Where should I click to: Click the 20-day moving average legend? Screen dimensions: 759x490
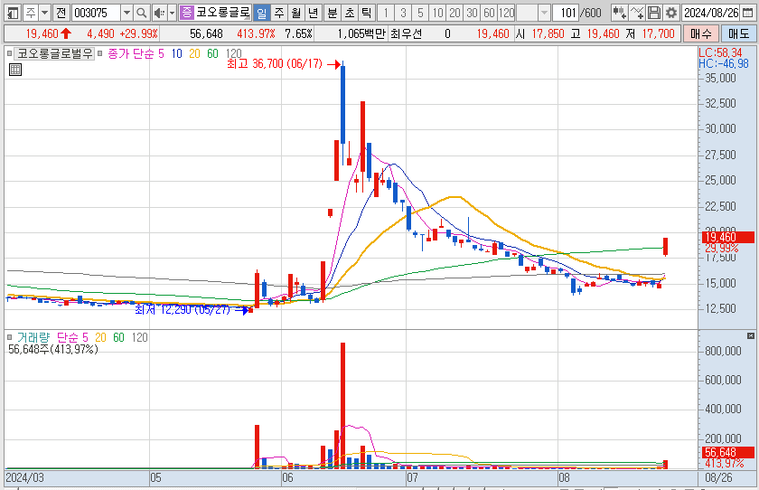194,53
